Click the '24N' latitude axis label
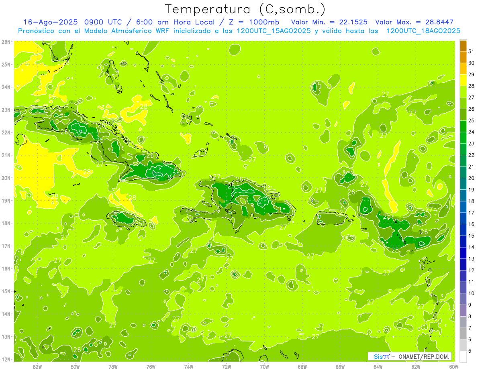 point(6,87)
